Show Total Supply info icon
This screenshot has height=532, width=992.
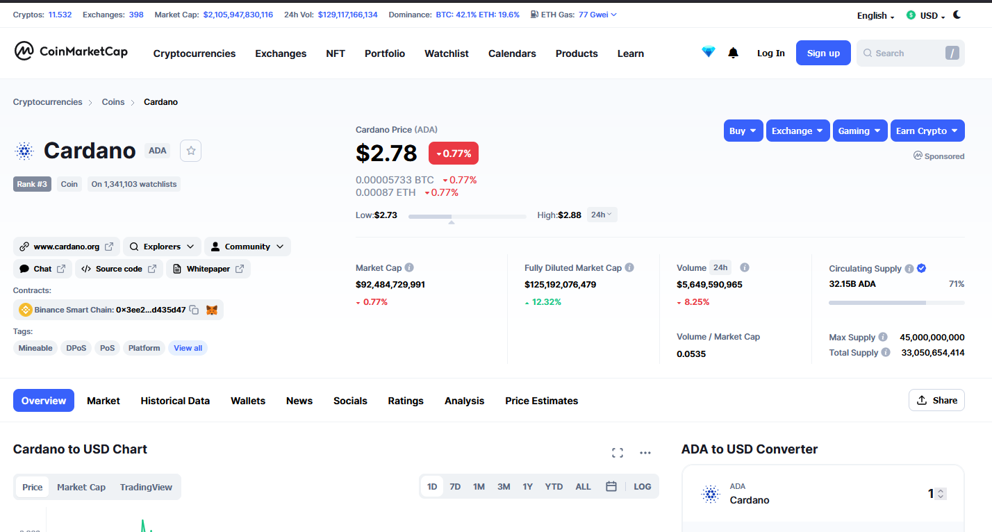886,352
